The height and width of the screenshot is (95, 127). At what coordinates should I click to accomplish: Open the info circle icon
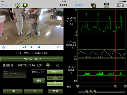click(x=58, y=65)
